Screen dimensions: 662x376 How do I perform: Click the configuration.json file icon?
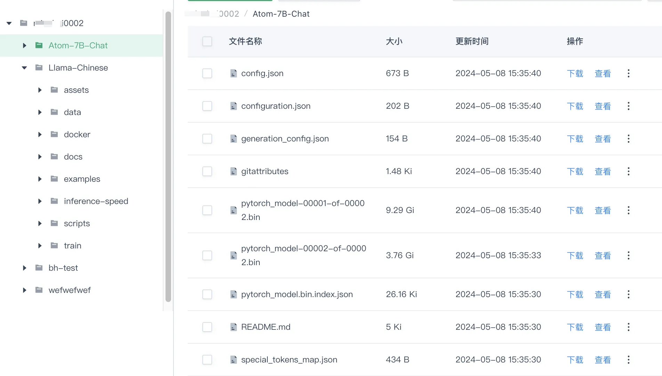[x=234, y=106]
